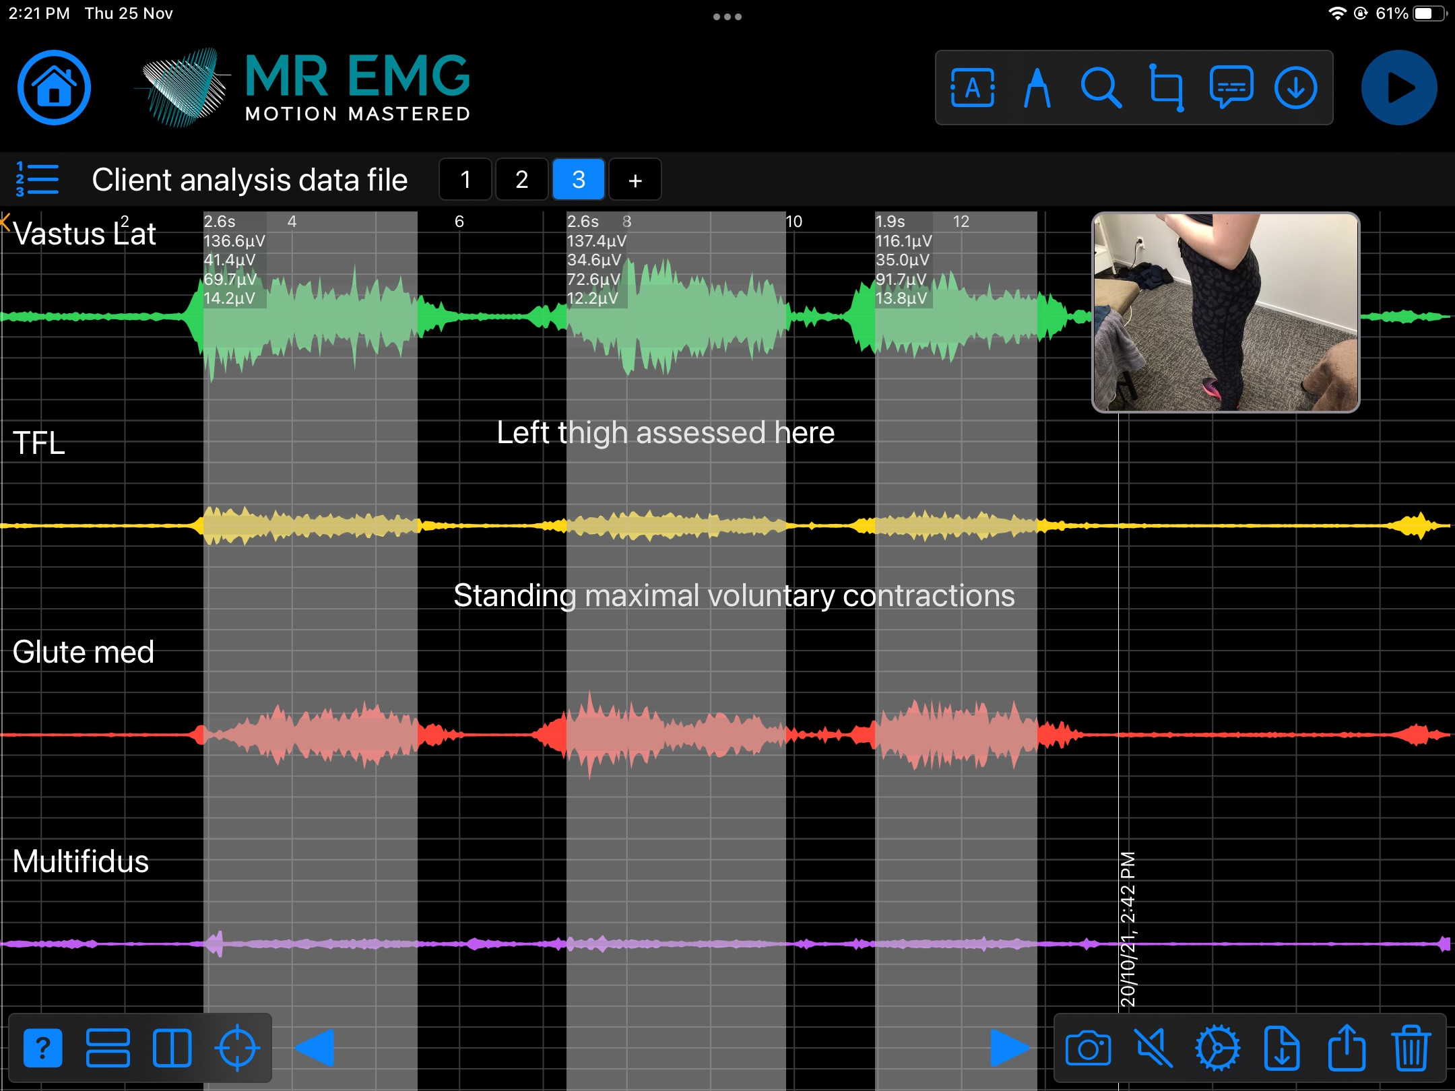Screen dimensions: 1455x1091
Task: Tap the 'Client analysis data file' title
Action: coord(250,180)
